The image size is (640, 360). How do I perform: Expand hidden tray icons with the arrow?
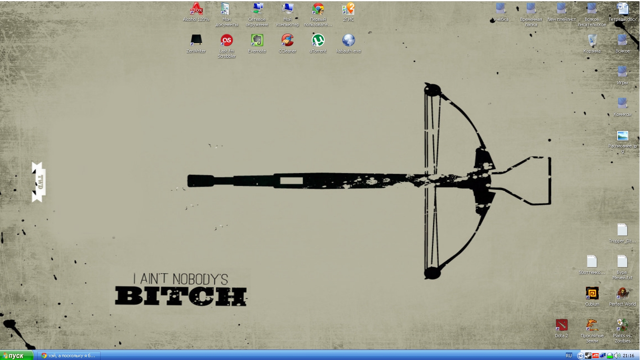(580, 356)
